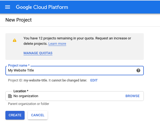Image resolution: width=160 pixels, height=126 pixels.
Task: Click the Location field label
Action: [21, 91]
